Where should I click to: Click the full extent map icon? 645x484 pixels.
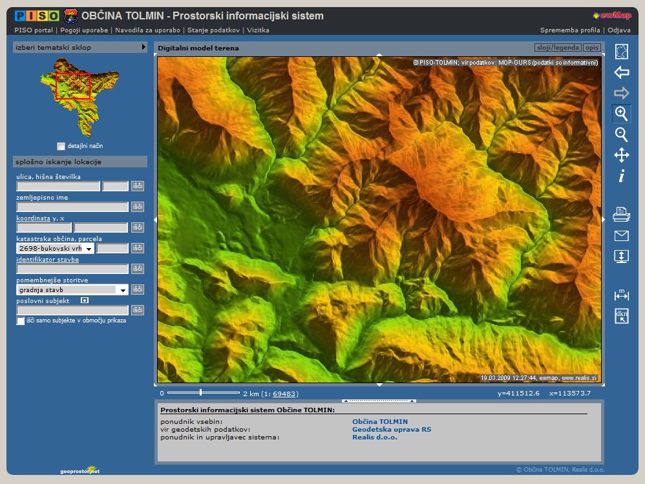point(621,52)
